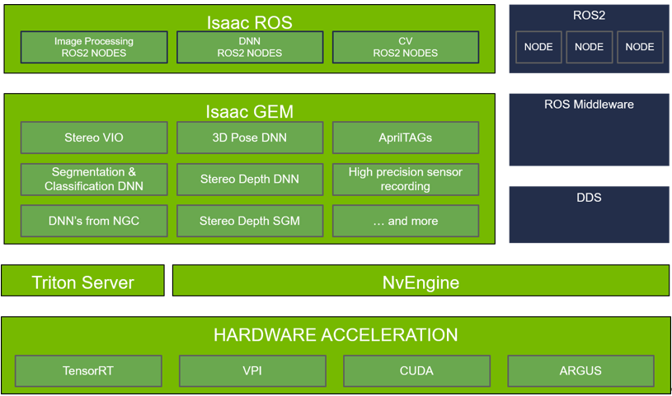Screen dimensions: 672x396
Task: Select the ROS Middleware block
Action: coord(589,130)
